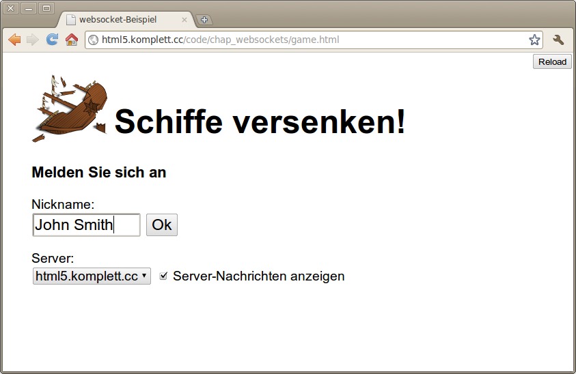Click the browser back arrow

pyautogui.click(x=14, y=40)
